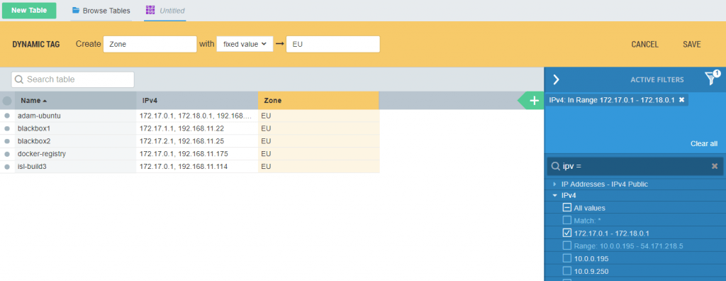The image size is (726, 281).
Task: Open the fixed value dropdown
Action: coord(245,44)
